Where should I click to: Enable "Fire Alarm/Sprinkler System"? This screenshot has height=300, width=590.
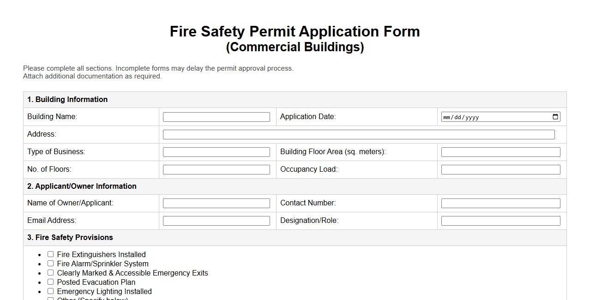pos(50,263)
